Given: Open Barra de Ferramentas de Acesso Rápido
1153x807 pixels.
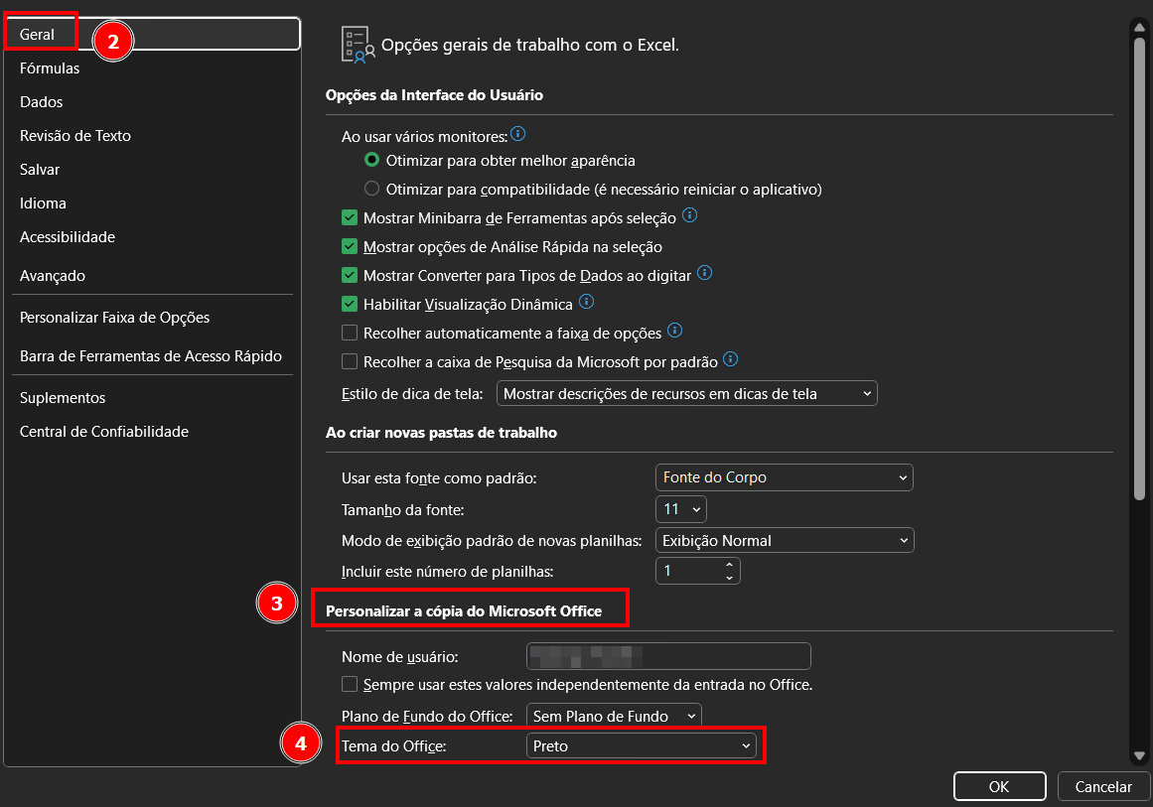Looking at the screenshot, I should coord(152,356).
